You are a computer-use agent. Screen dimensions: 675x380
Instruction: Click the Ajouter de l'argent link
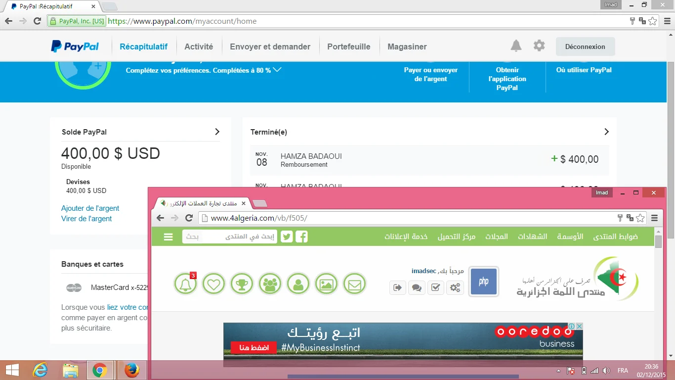click(90, 208)
